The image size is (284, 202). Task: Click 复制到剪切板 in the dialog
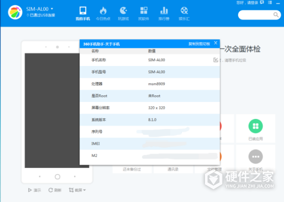click(x=199, y=44)
